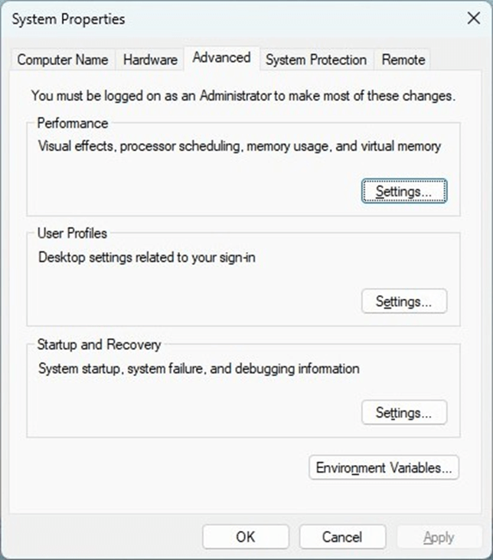Click the Performance group label

(73, 123)
